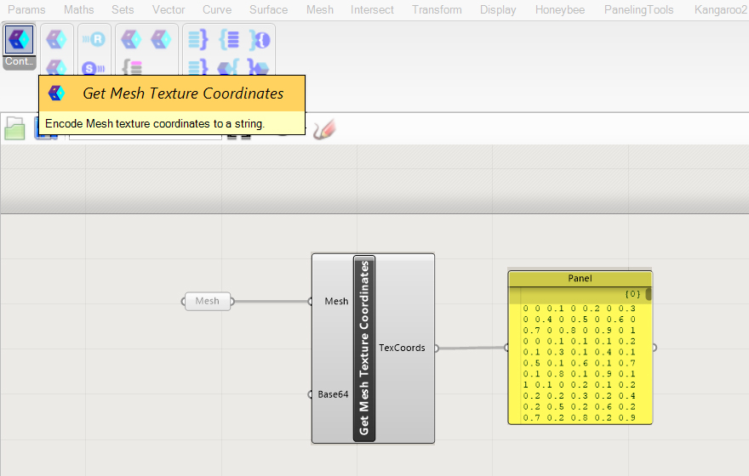
Task: Select the Mesh parameter node on canvas
Action: point(208,301)
